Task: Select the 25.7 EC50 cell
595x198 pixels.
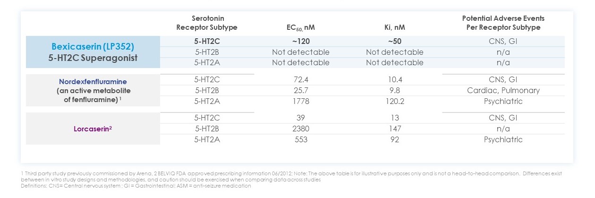Action: [x=301, y=90]
